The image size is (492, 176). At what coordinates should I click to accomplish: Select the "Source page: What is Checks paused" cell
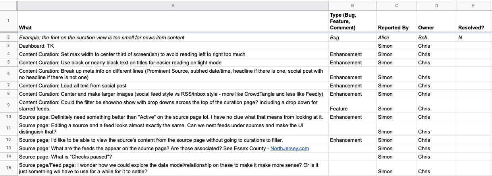point(173,157)
